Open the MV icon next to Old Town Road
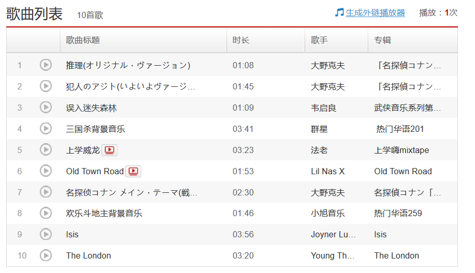 tap(133, 171)
